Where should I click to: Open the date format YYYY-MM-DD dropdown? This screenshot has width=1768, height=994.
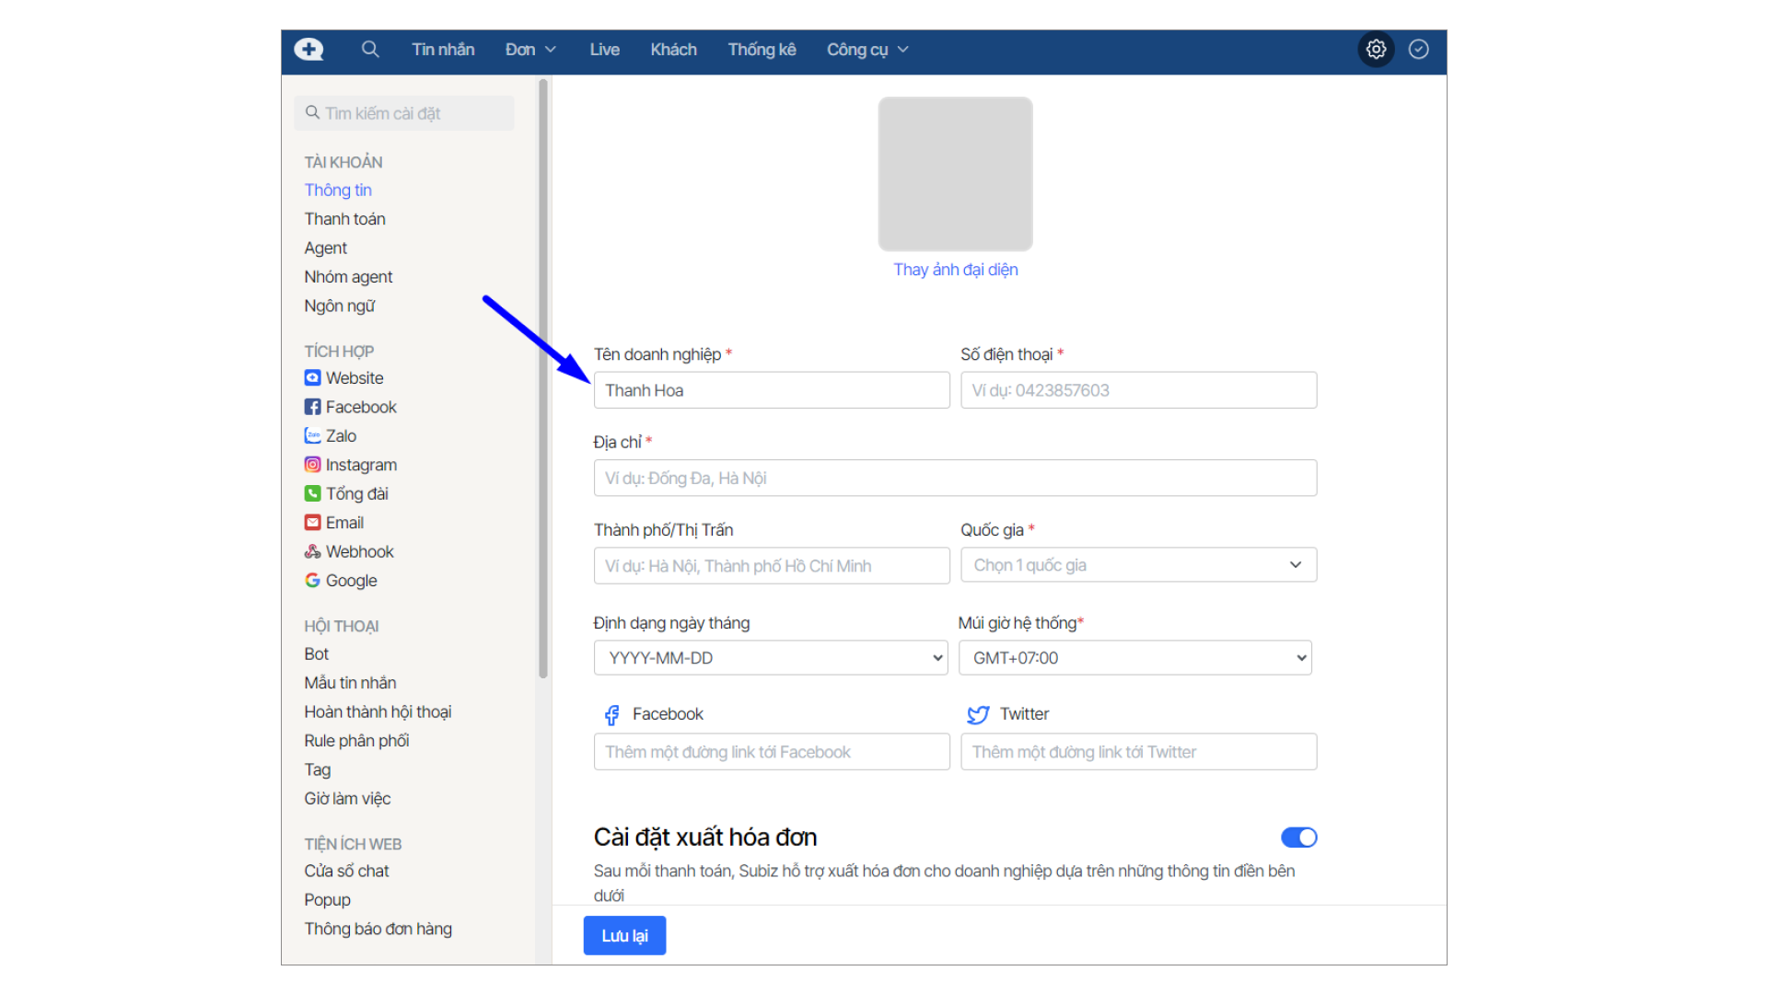[x=771, y=658]
